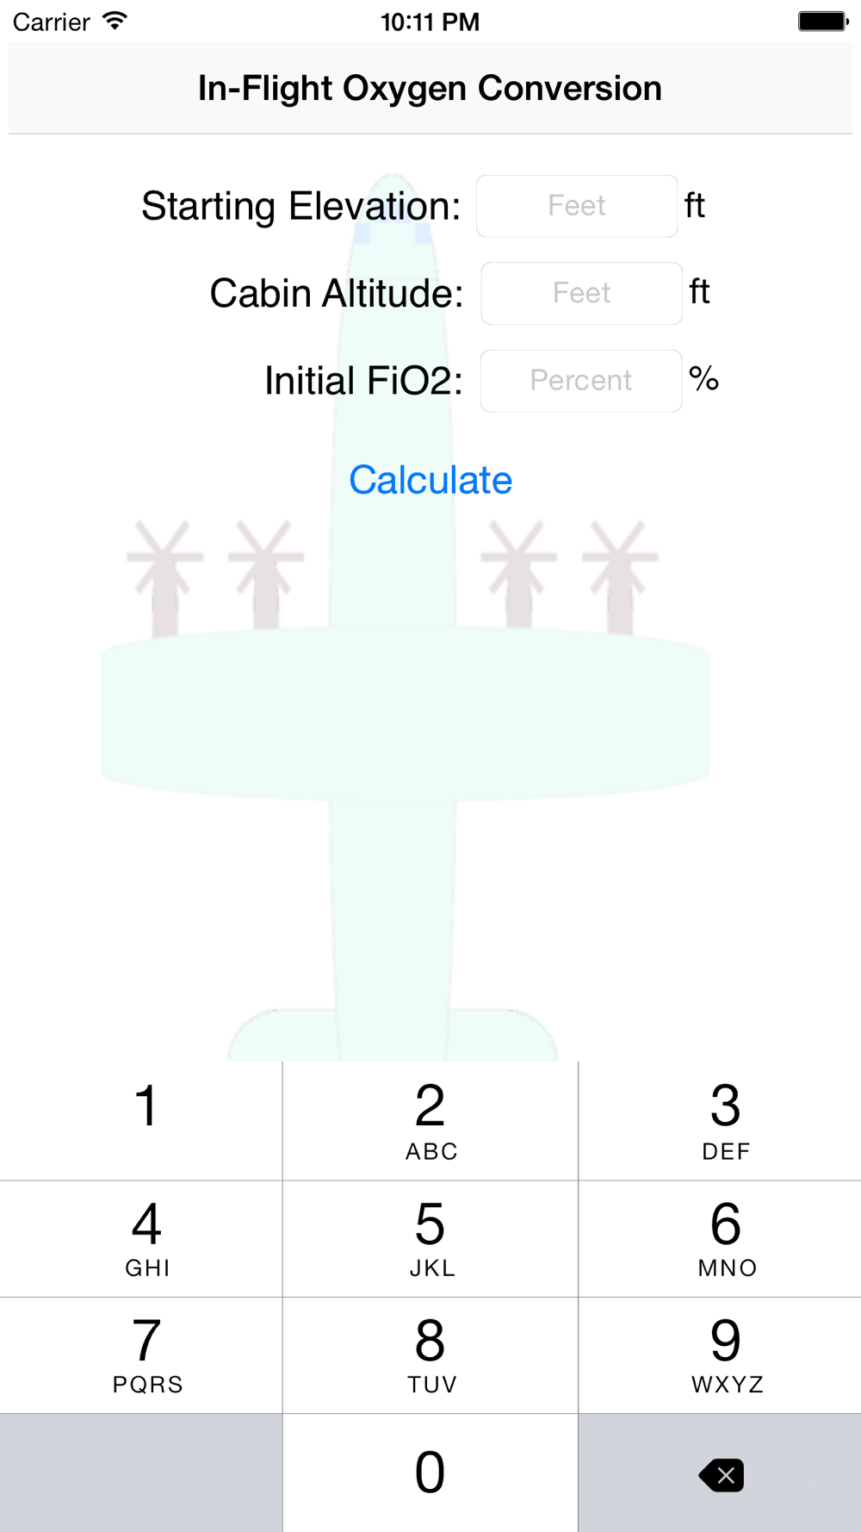Image resolution: width=861 pixels, height=1532 pixels.
Task: Tap the 7 PQRS key
Action: [x=141, y=1355]
